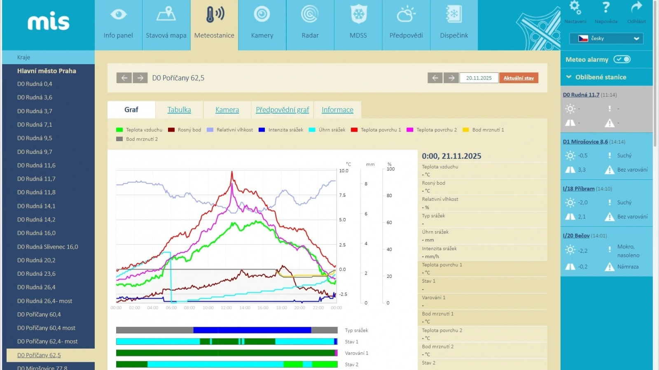Open Předpovědi weather forecast icon

(406, 15)
